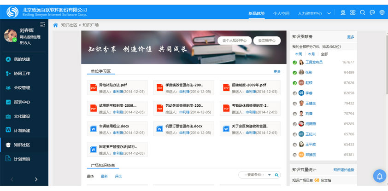The width and height of the screenshot is (388, 191).
Task: Open the chat message bubble icon
Action: click(x=372, y=12)
